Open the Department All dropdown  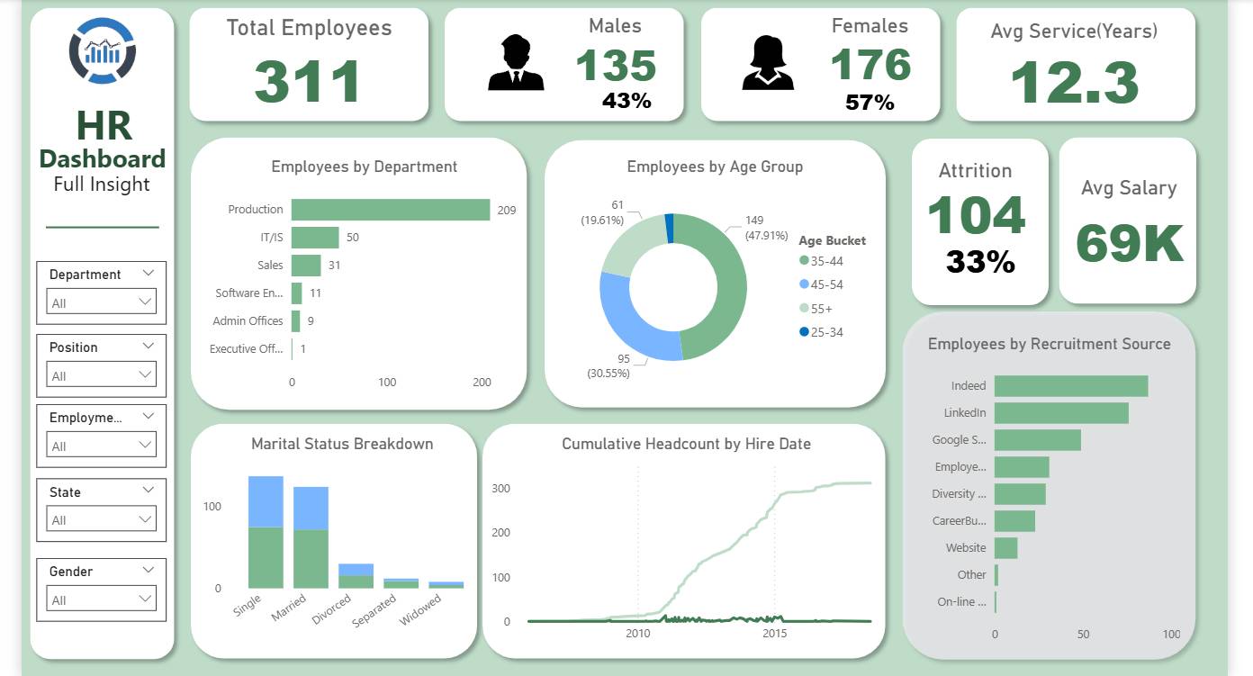[103, 302]
